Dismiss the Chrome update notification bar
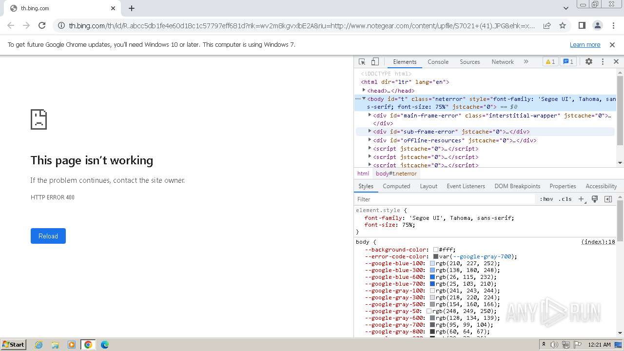Screen dimensions: 624x351 click(x=612, y=44)
